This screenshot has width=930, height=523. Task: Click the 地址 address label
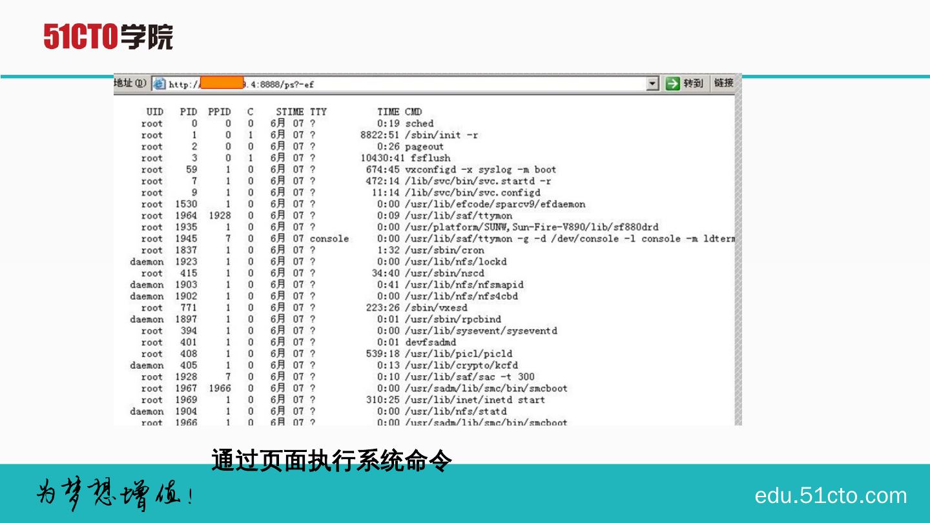[x=131, y=83]
